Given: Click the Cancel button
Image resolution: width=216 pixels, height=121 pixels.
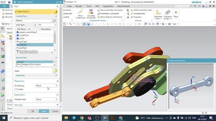Looking at the screenshot, I should 55,111.
